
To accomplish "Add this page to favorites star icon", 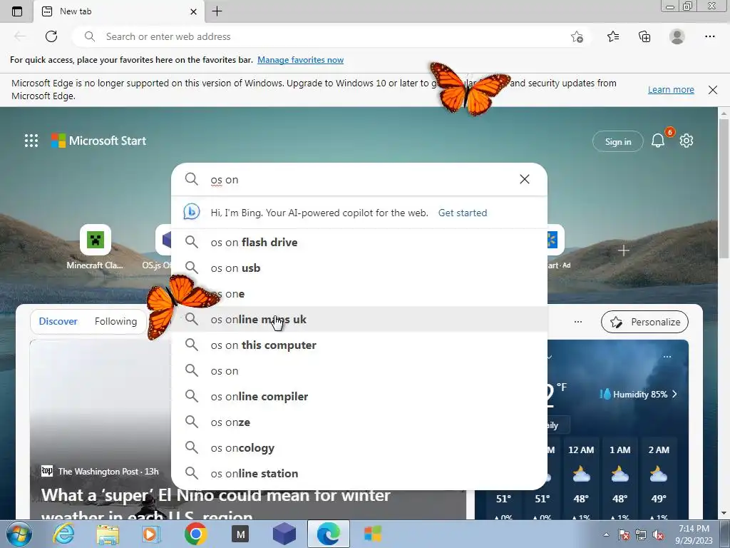I will [577, 37].
